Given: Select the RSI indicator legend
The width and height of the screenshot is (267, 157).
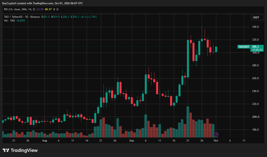Looking at the screenshot, I should [20, 9].
